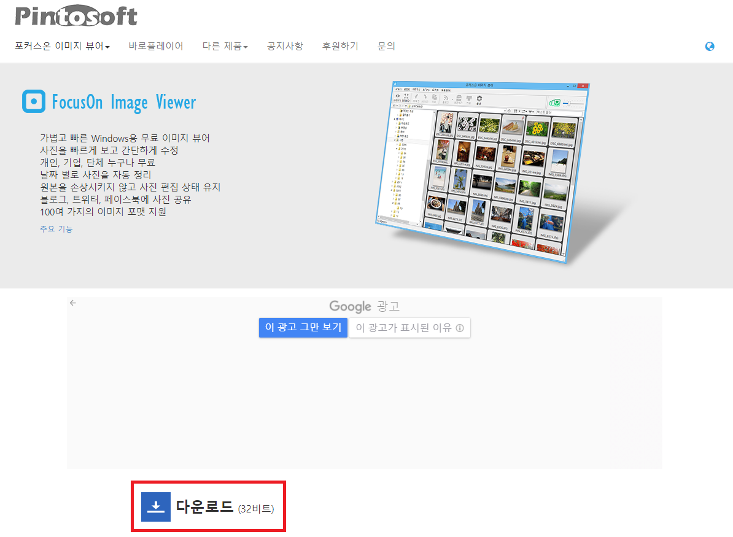Open the 공지사항 page
Image resolution: width=733 pixels, height=537 pixels.
pos(285,46)
